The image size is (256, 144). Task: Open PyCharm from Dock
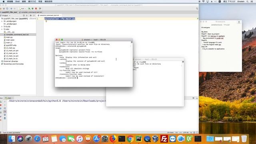tap(139, 139)
